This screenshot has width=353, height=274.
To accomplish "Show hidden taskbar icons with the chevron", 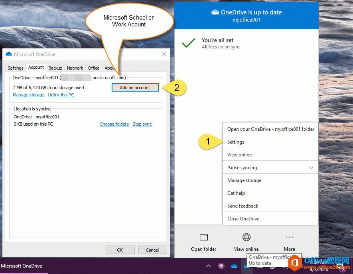I will click(208, 265).
